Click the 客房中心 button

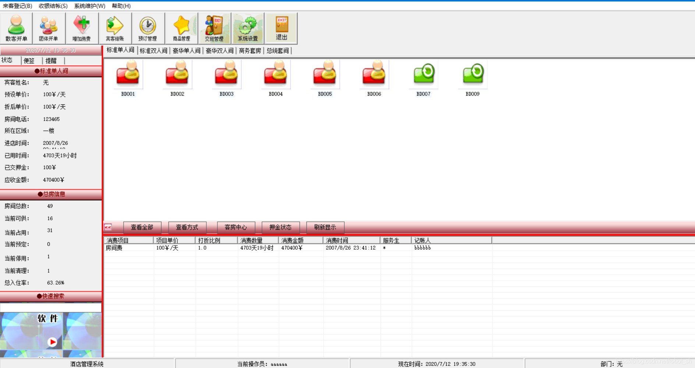click(236, 228)
